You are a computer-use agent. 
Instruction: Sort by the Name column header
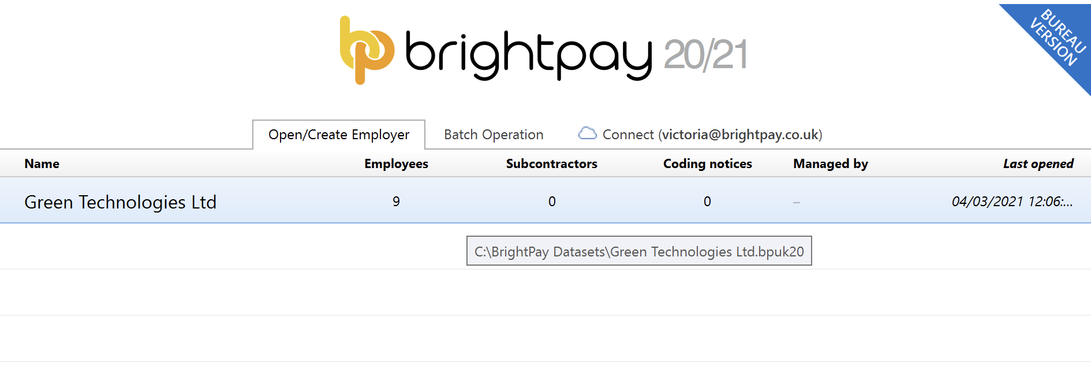click(42, 164)
